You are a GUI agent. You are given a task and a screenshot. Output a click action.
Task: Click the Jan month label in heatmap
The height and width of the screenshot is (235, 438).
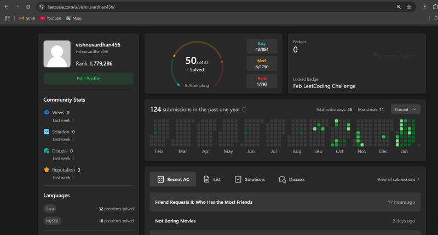point(404,151)
